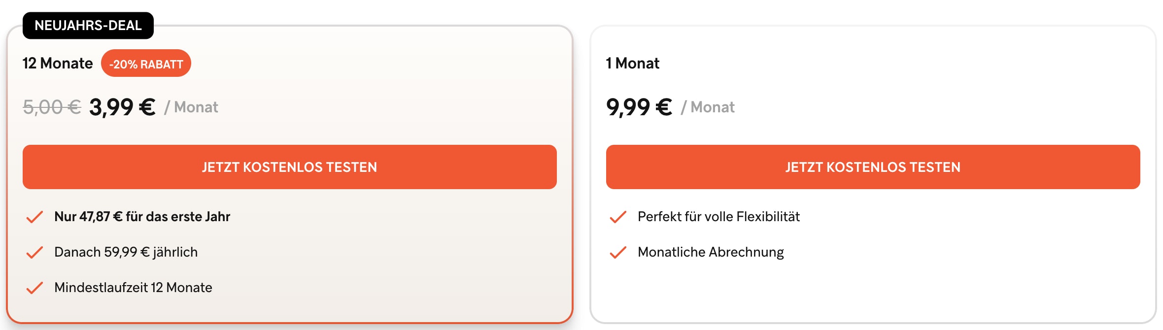Click checkmark next to "Danach 59,99 € jährlich"
The height and width of the screenshot is (330, 1163).
click(x=34, y=253)
